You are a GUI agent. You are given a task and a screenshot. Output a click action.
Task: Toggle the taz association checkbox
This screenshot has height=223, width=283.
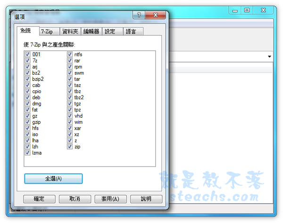(70, 85)
